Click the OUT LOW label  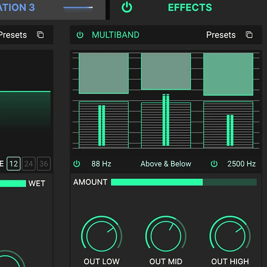pyautogui.click(x=102, y=261)
